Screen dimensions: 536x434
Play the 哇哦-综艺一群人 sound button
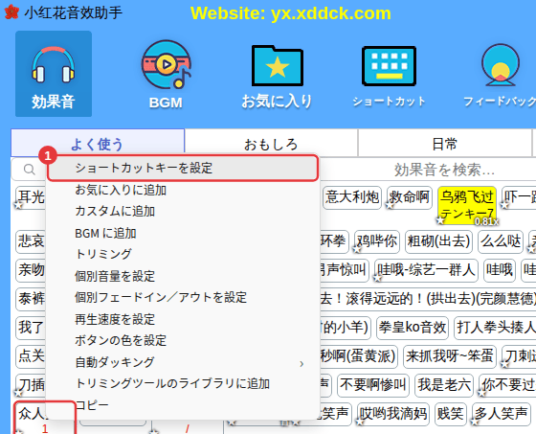426,270
